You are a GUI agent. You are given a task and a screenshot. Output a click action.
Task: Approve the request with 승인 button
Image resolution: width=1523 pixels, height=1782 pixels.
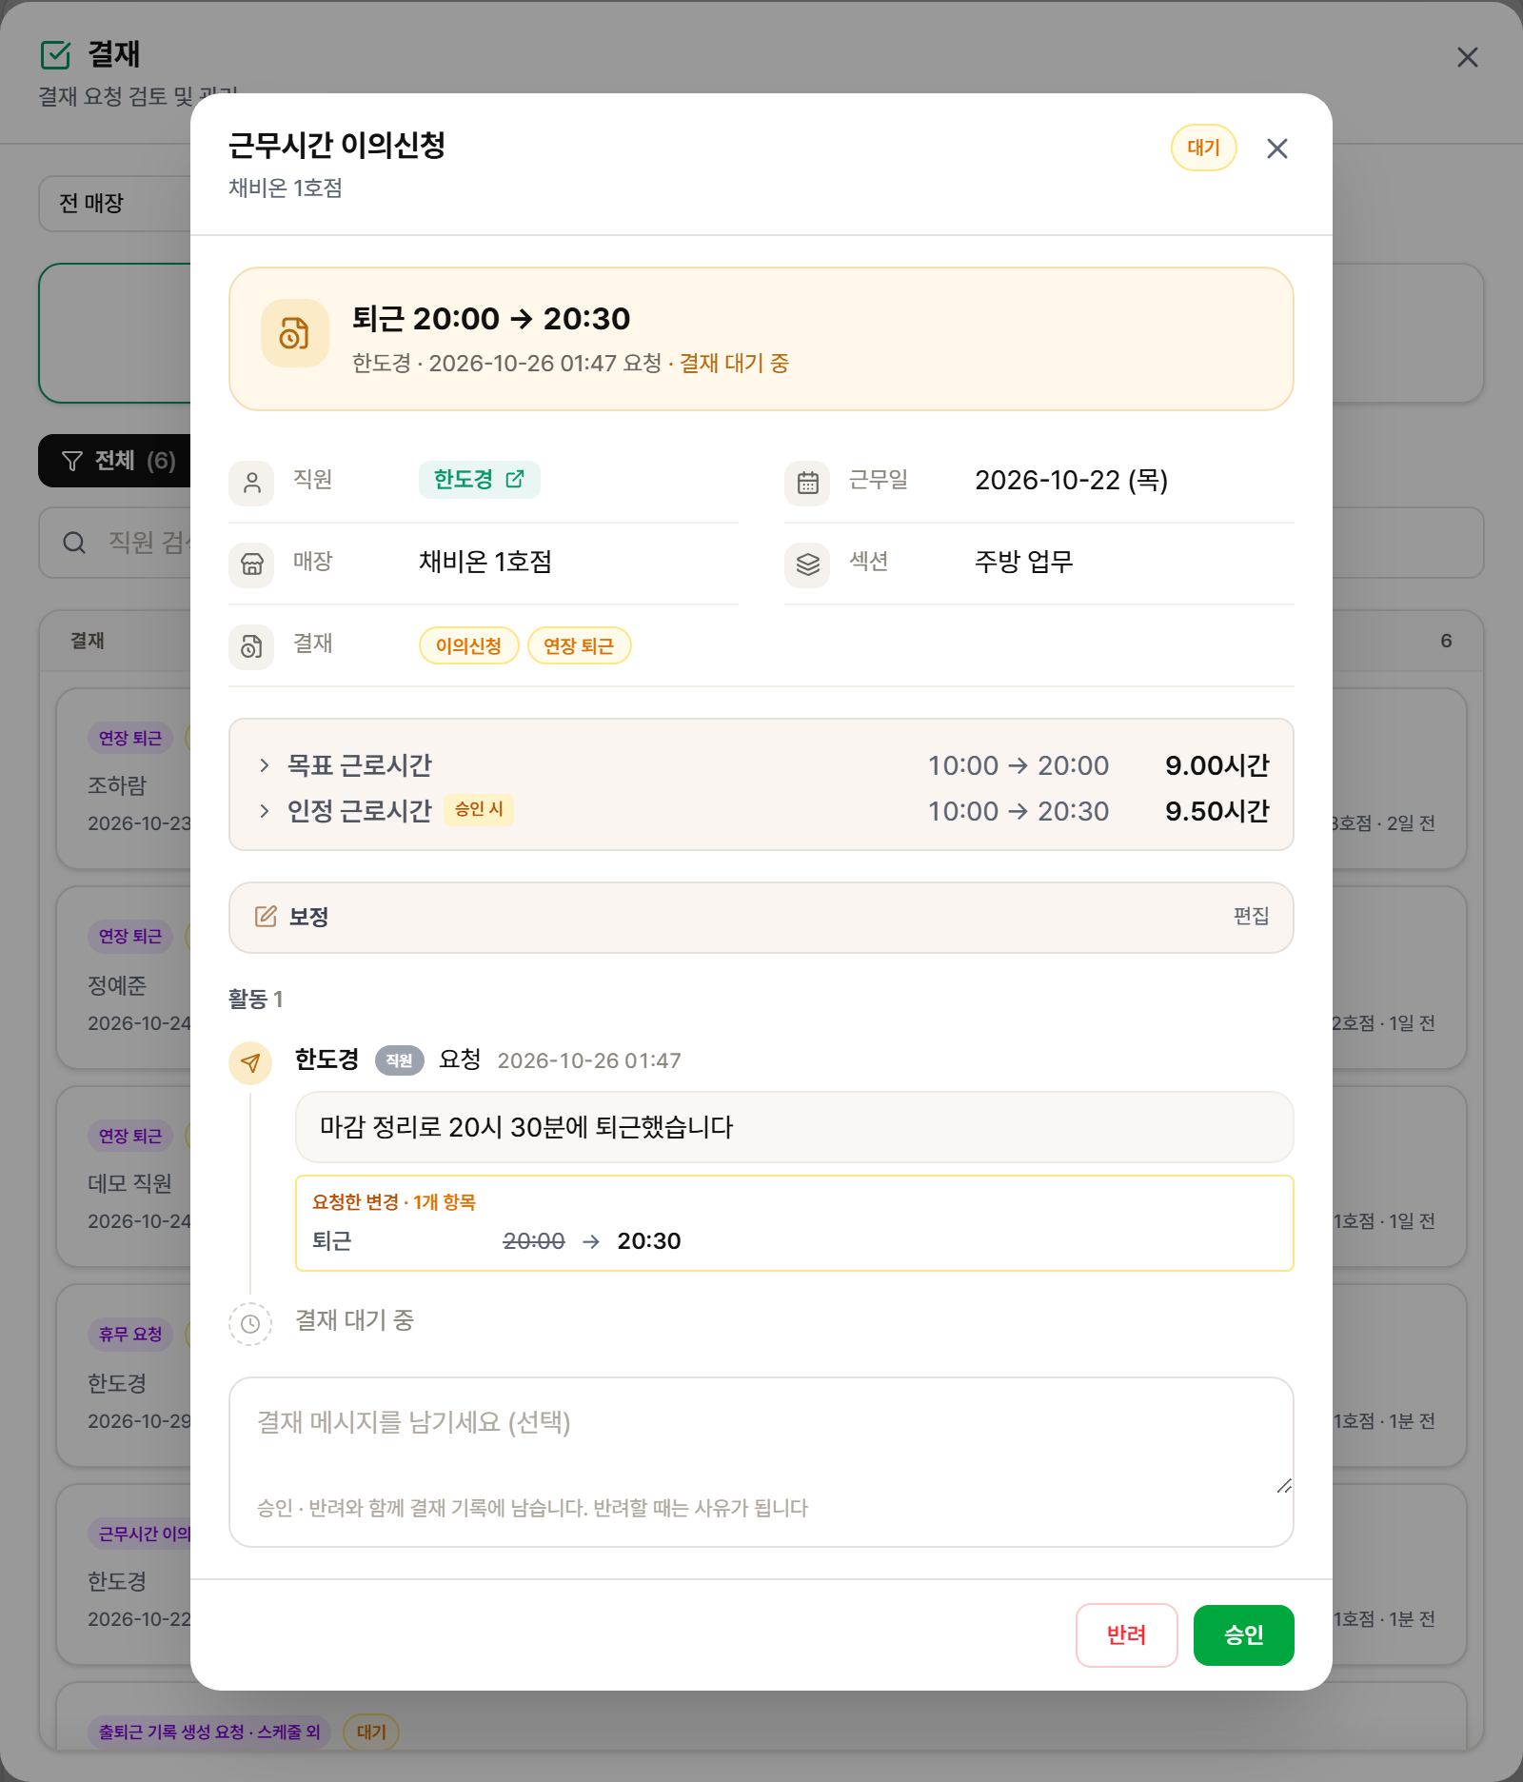pos(1243,1635)
